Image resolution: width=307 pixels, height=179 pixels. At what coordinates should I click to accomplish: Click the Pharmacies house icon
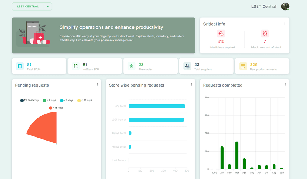(132, 66)
